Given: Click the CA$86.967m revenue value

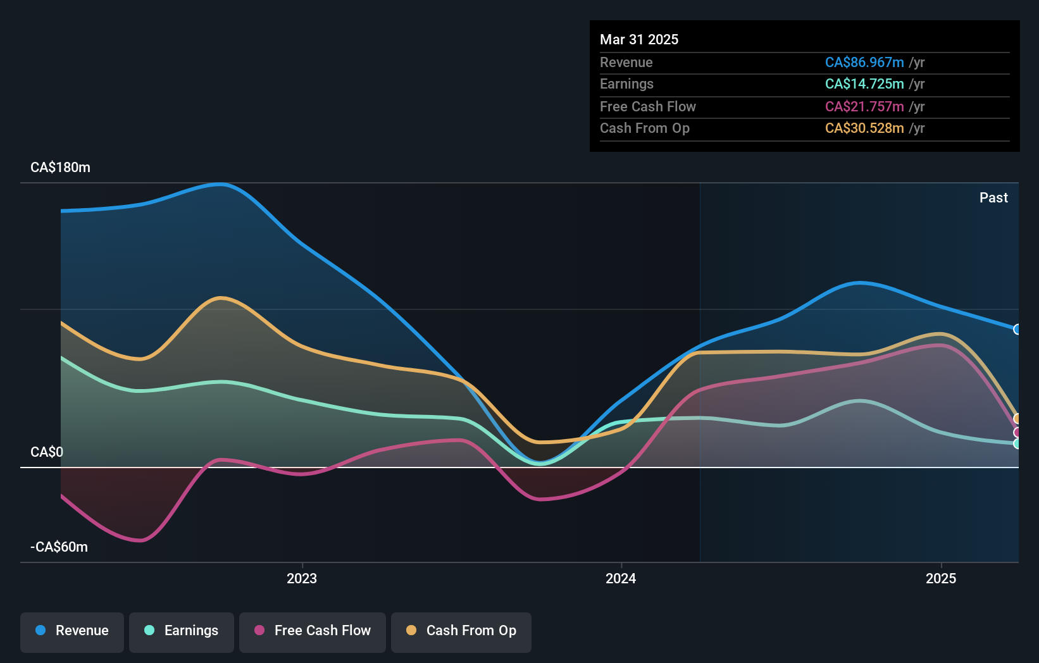Looking at the screenshot, I should pyautogui.click(x=864, y=62).
